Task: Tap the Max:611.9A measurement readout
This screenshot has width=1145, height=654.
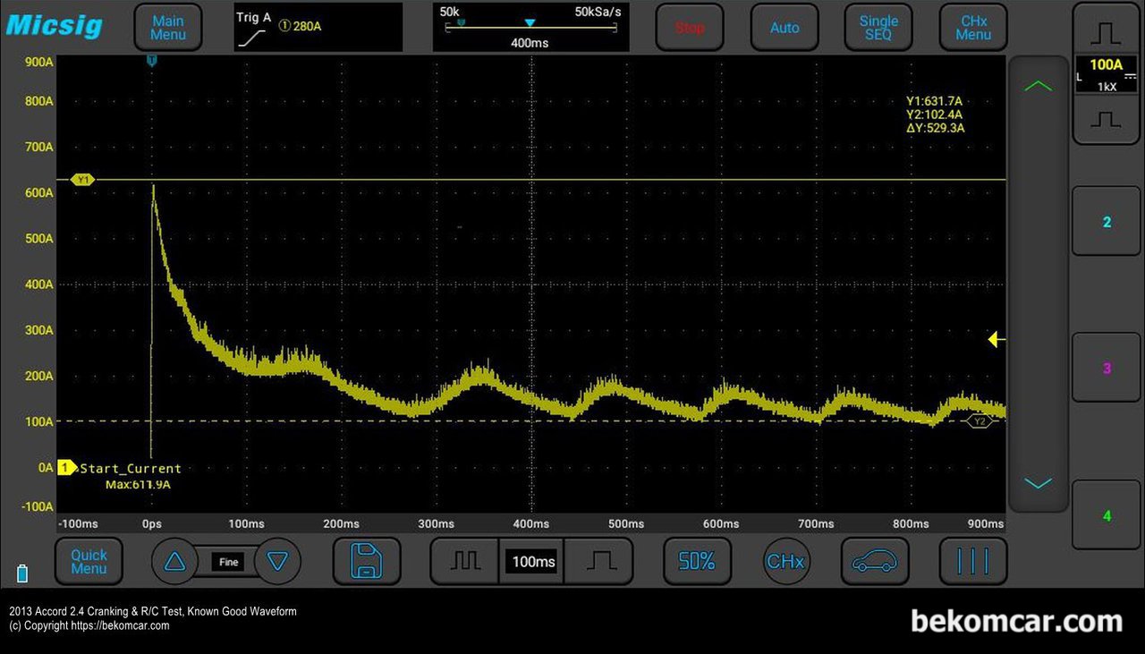Action: [x=138, y=484]
